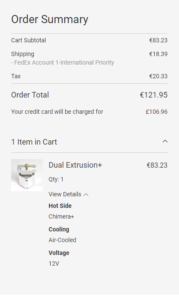Click the Cooling option label
Screen dimensions: 179x296
tap(59, 229)
